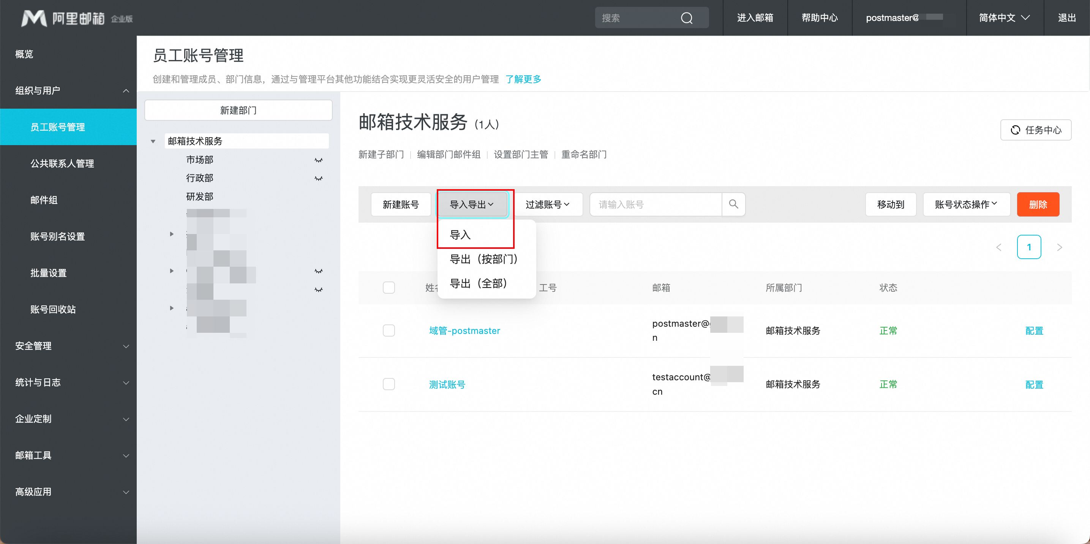Open the 过滤账号 dropdown
The height and width of the screenshot is (544, 1090).
click(x=548, y=204)
